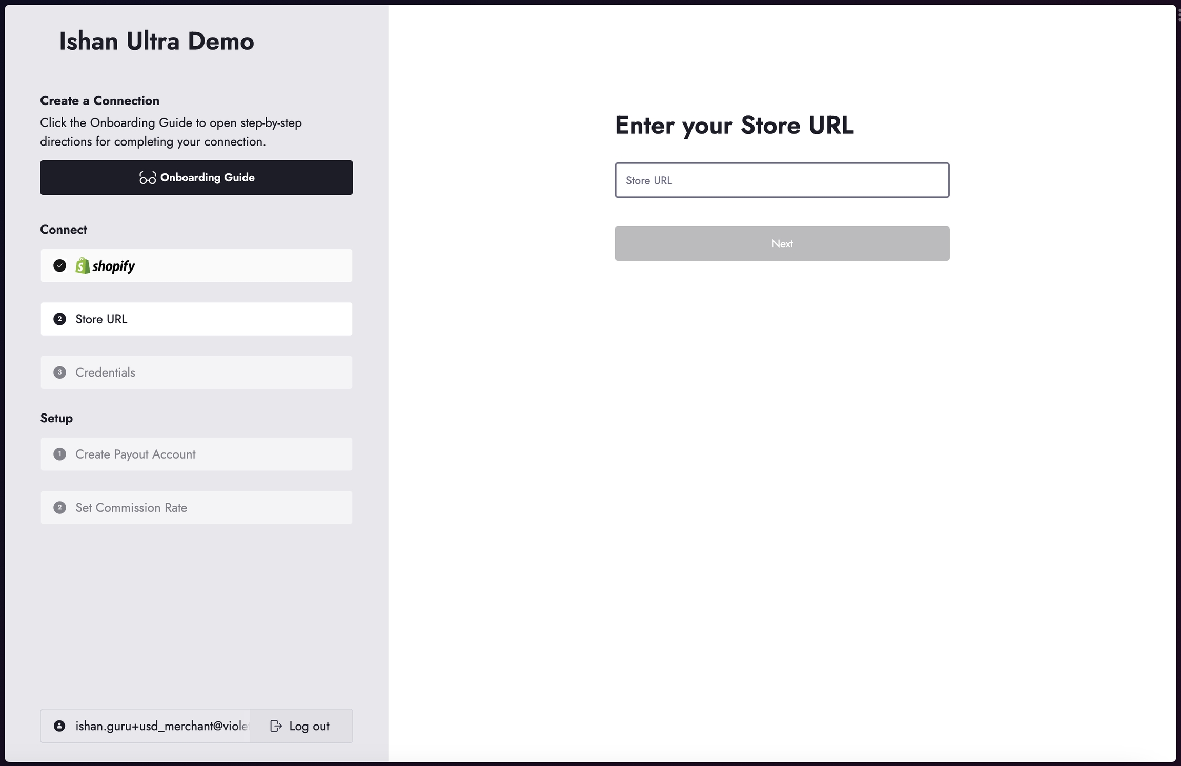This screenshot has width=1181, height=766.
Task: Click the log out arrow icon
Action: point(276,726)
